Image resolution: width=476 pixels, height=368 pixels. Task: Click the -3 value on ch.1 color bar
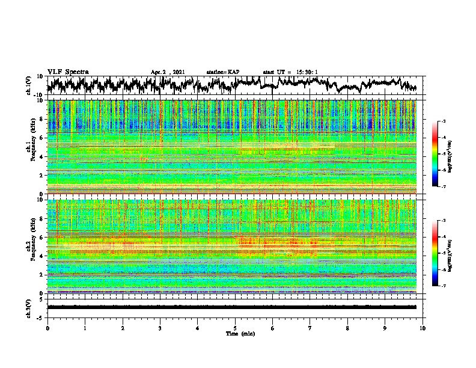tap(444, 121)
